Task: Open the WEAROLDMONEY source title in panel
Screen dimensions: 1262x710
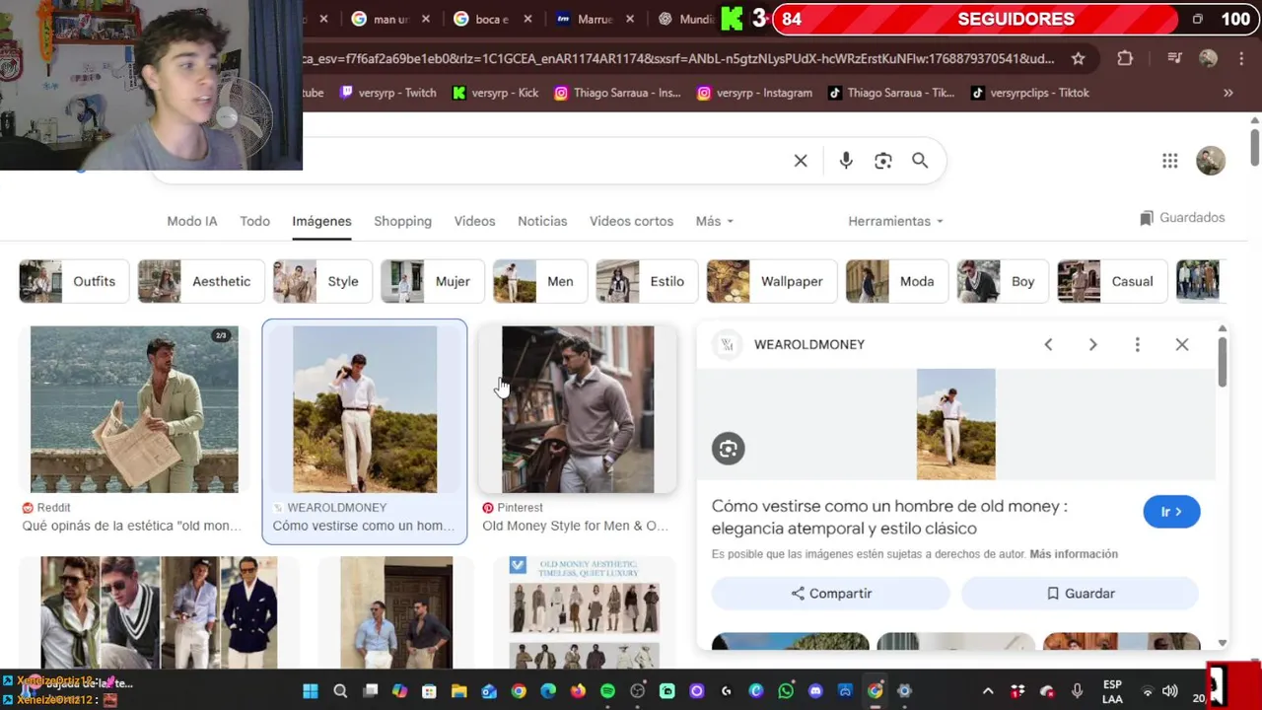Action: pos(808,344)
